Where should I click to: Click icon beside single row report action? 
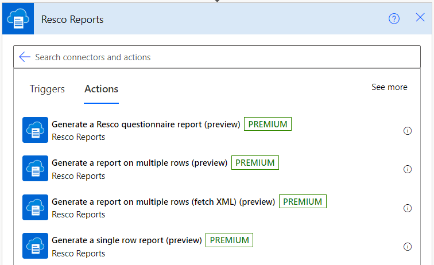click(35, 245)
